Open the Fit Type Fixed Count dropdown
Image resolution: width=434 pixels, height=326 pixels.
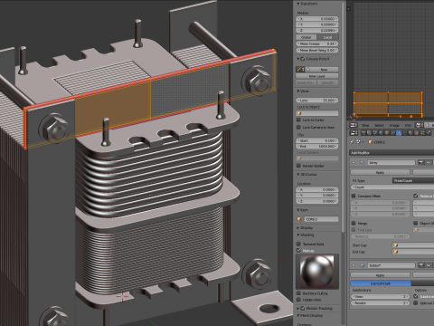click(413, 180)
